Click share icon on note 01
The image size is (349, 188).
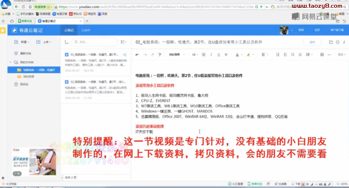[x=125, y=55]
